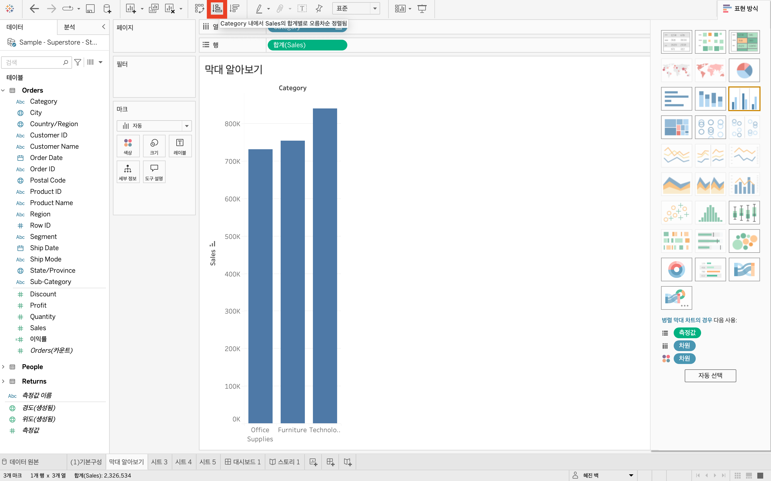Image resolution: width=771 pixels, height=481 pixels.
Task: Add a new story tab icon
Action: click(x=348, y=462)
